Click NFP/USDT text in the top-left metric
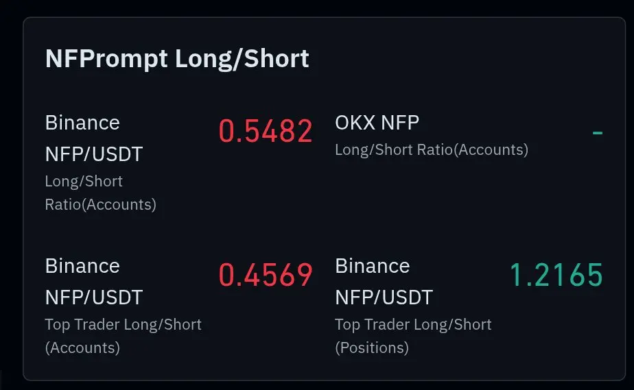 tap(94, 154)
